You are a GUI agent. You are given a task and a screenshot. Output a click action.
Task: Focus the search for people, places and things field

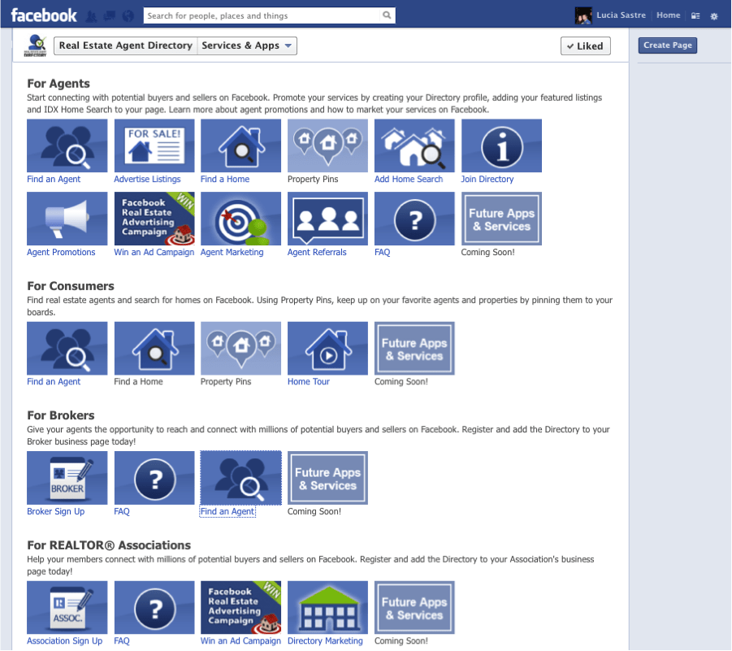[262, 15]
